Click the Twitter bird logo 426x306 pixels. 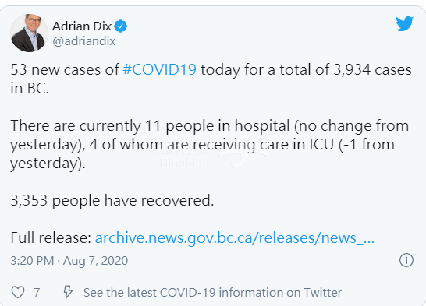pyautogui.click(x=404, y=23)
